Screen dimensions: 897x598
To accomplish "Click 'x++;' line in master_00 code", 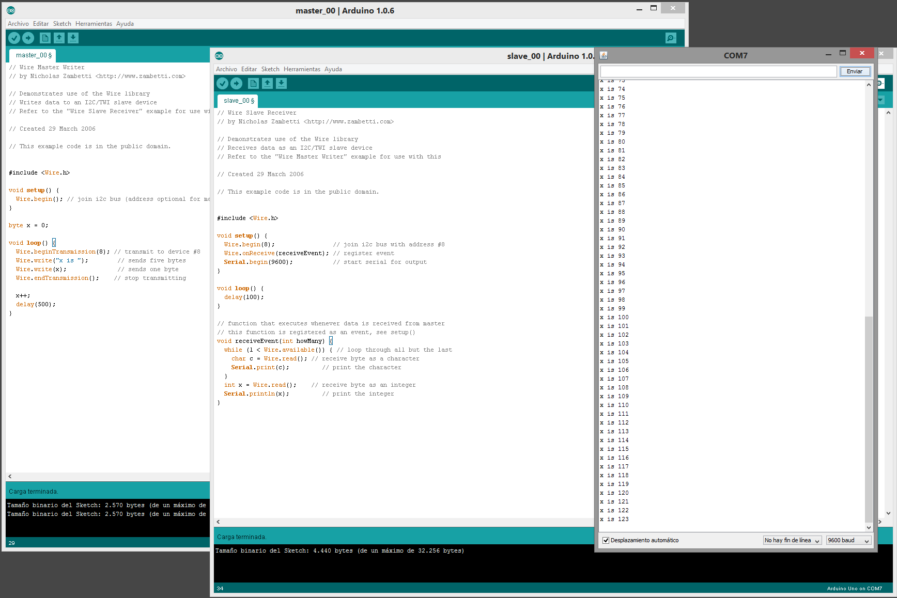I will coord(23,295).
